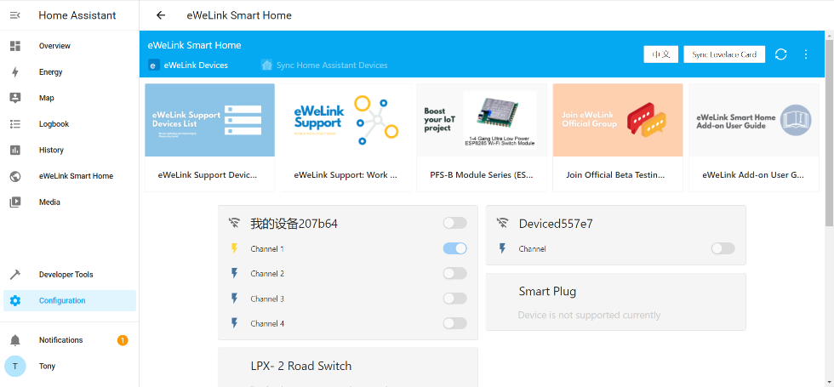This screenshot has width=834, height=387.
Task: Open the Map page label in sidebar
Action: coord(46,98)
